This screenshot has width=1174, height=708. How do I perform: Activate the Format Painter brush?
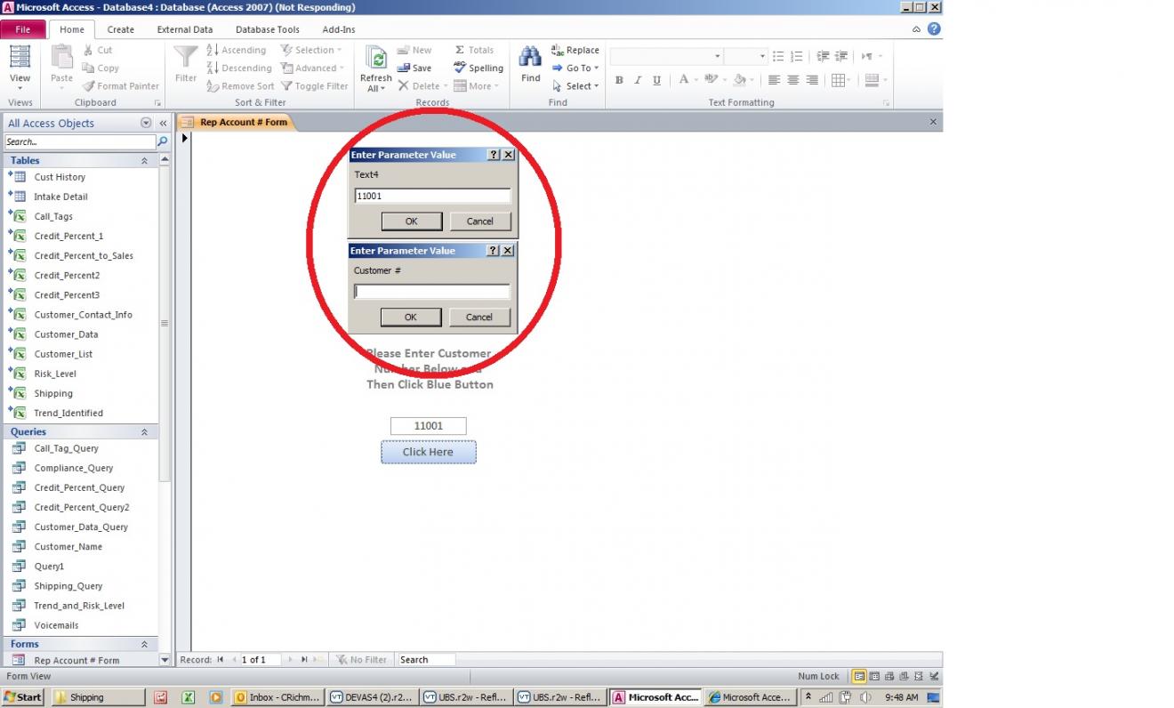point(121,86)
